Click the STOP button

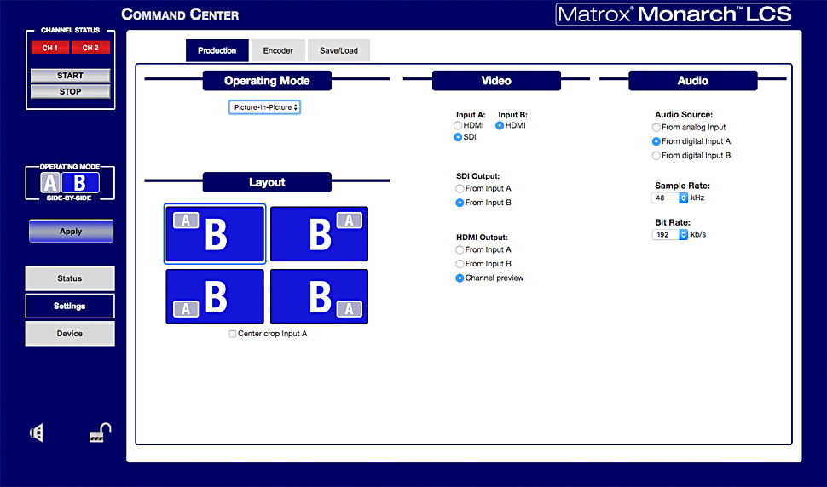pos(70,92)
